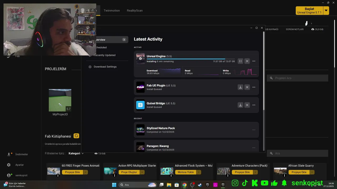Select the Recently Updated section
This screenshot has height=189, width=337.
(x=104, y=55)
